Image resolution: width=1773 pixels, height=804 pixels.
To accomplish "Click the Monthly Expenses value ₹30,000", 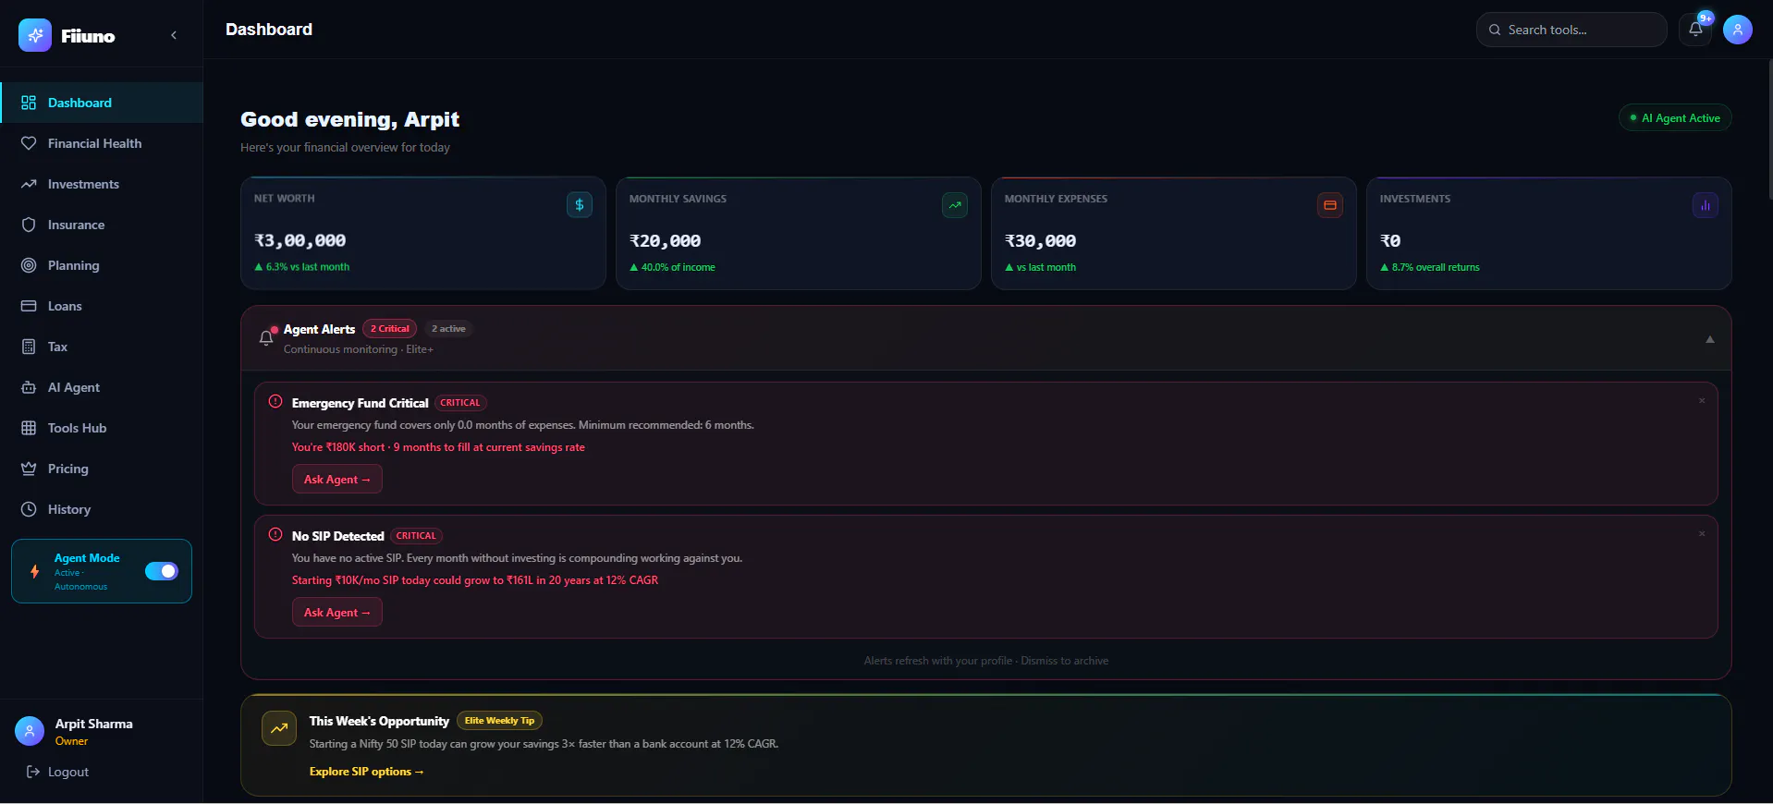I will coord(1041,241).
